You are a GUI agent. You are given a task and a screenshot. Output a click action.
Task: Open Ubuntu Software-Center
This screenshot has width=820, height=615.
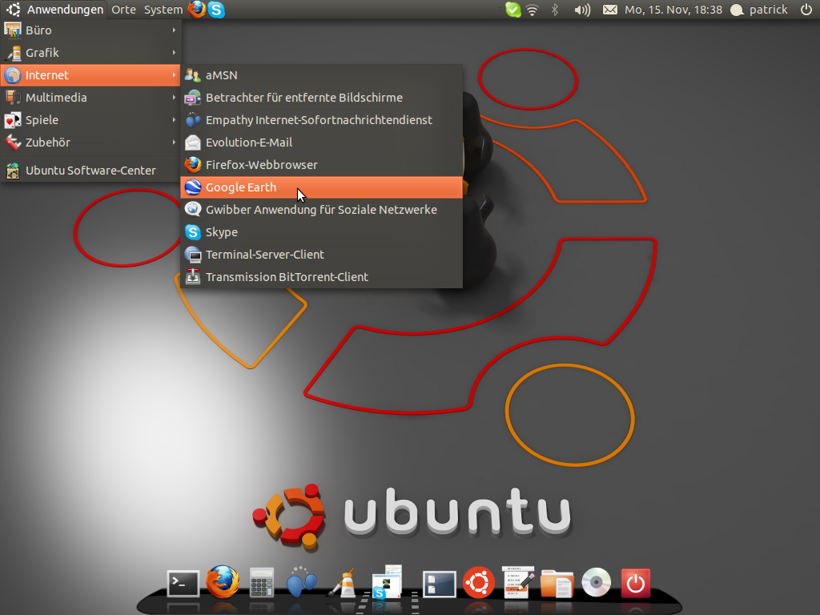tap(90, 171)
